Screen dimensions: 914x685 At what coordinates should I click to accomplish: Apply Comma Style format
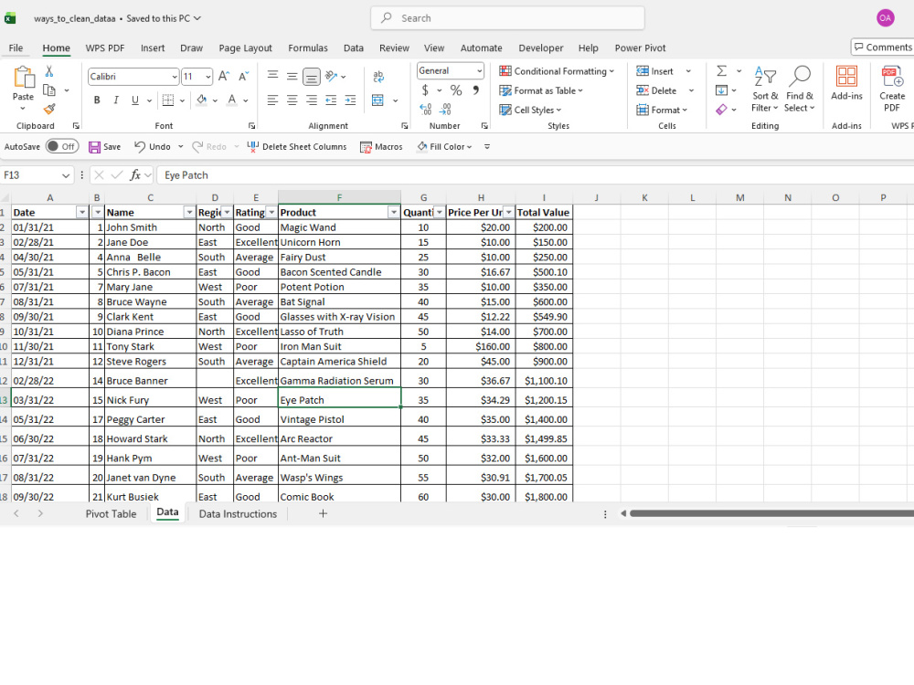(476, 90)
